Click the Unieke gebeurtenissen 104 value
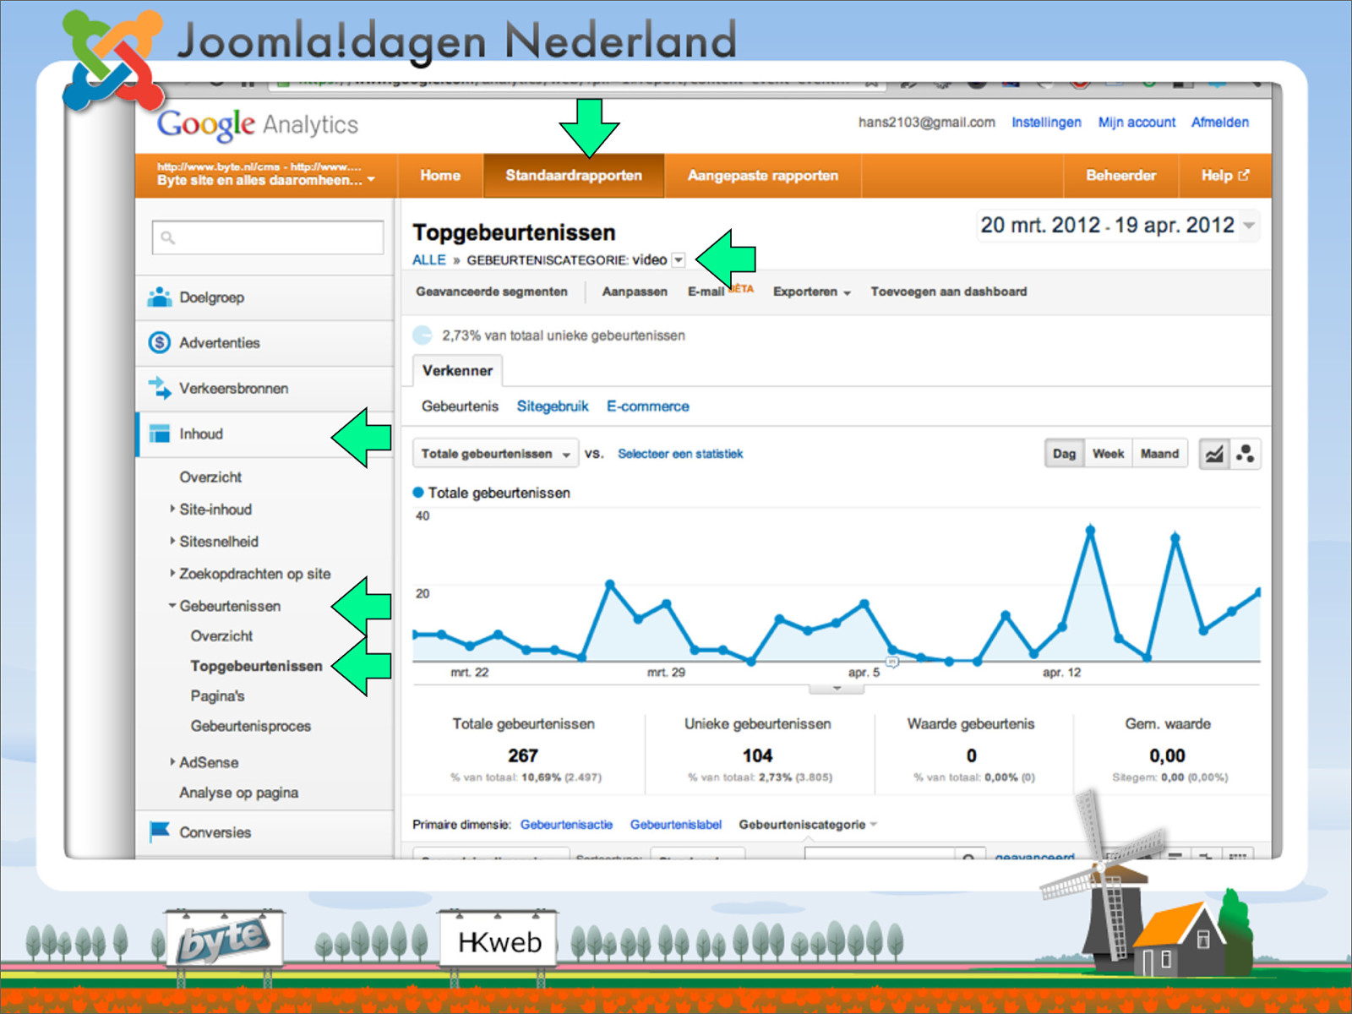The image size is (1352, 1014). [757, 755]
